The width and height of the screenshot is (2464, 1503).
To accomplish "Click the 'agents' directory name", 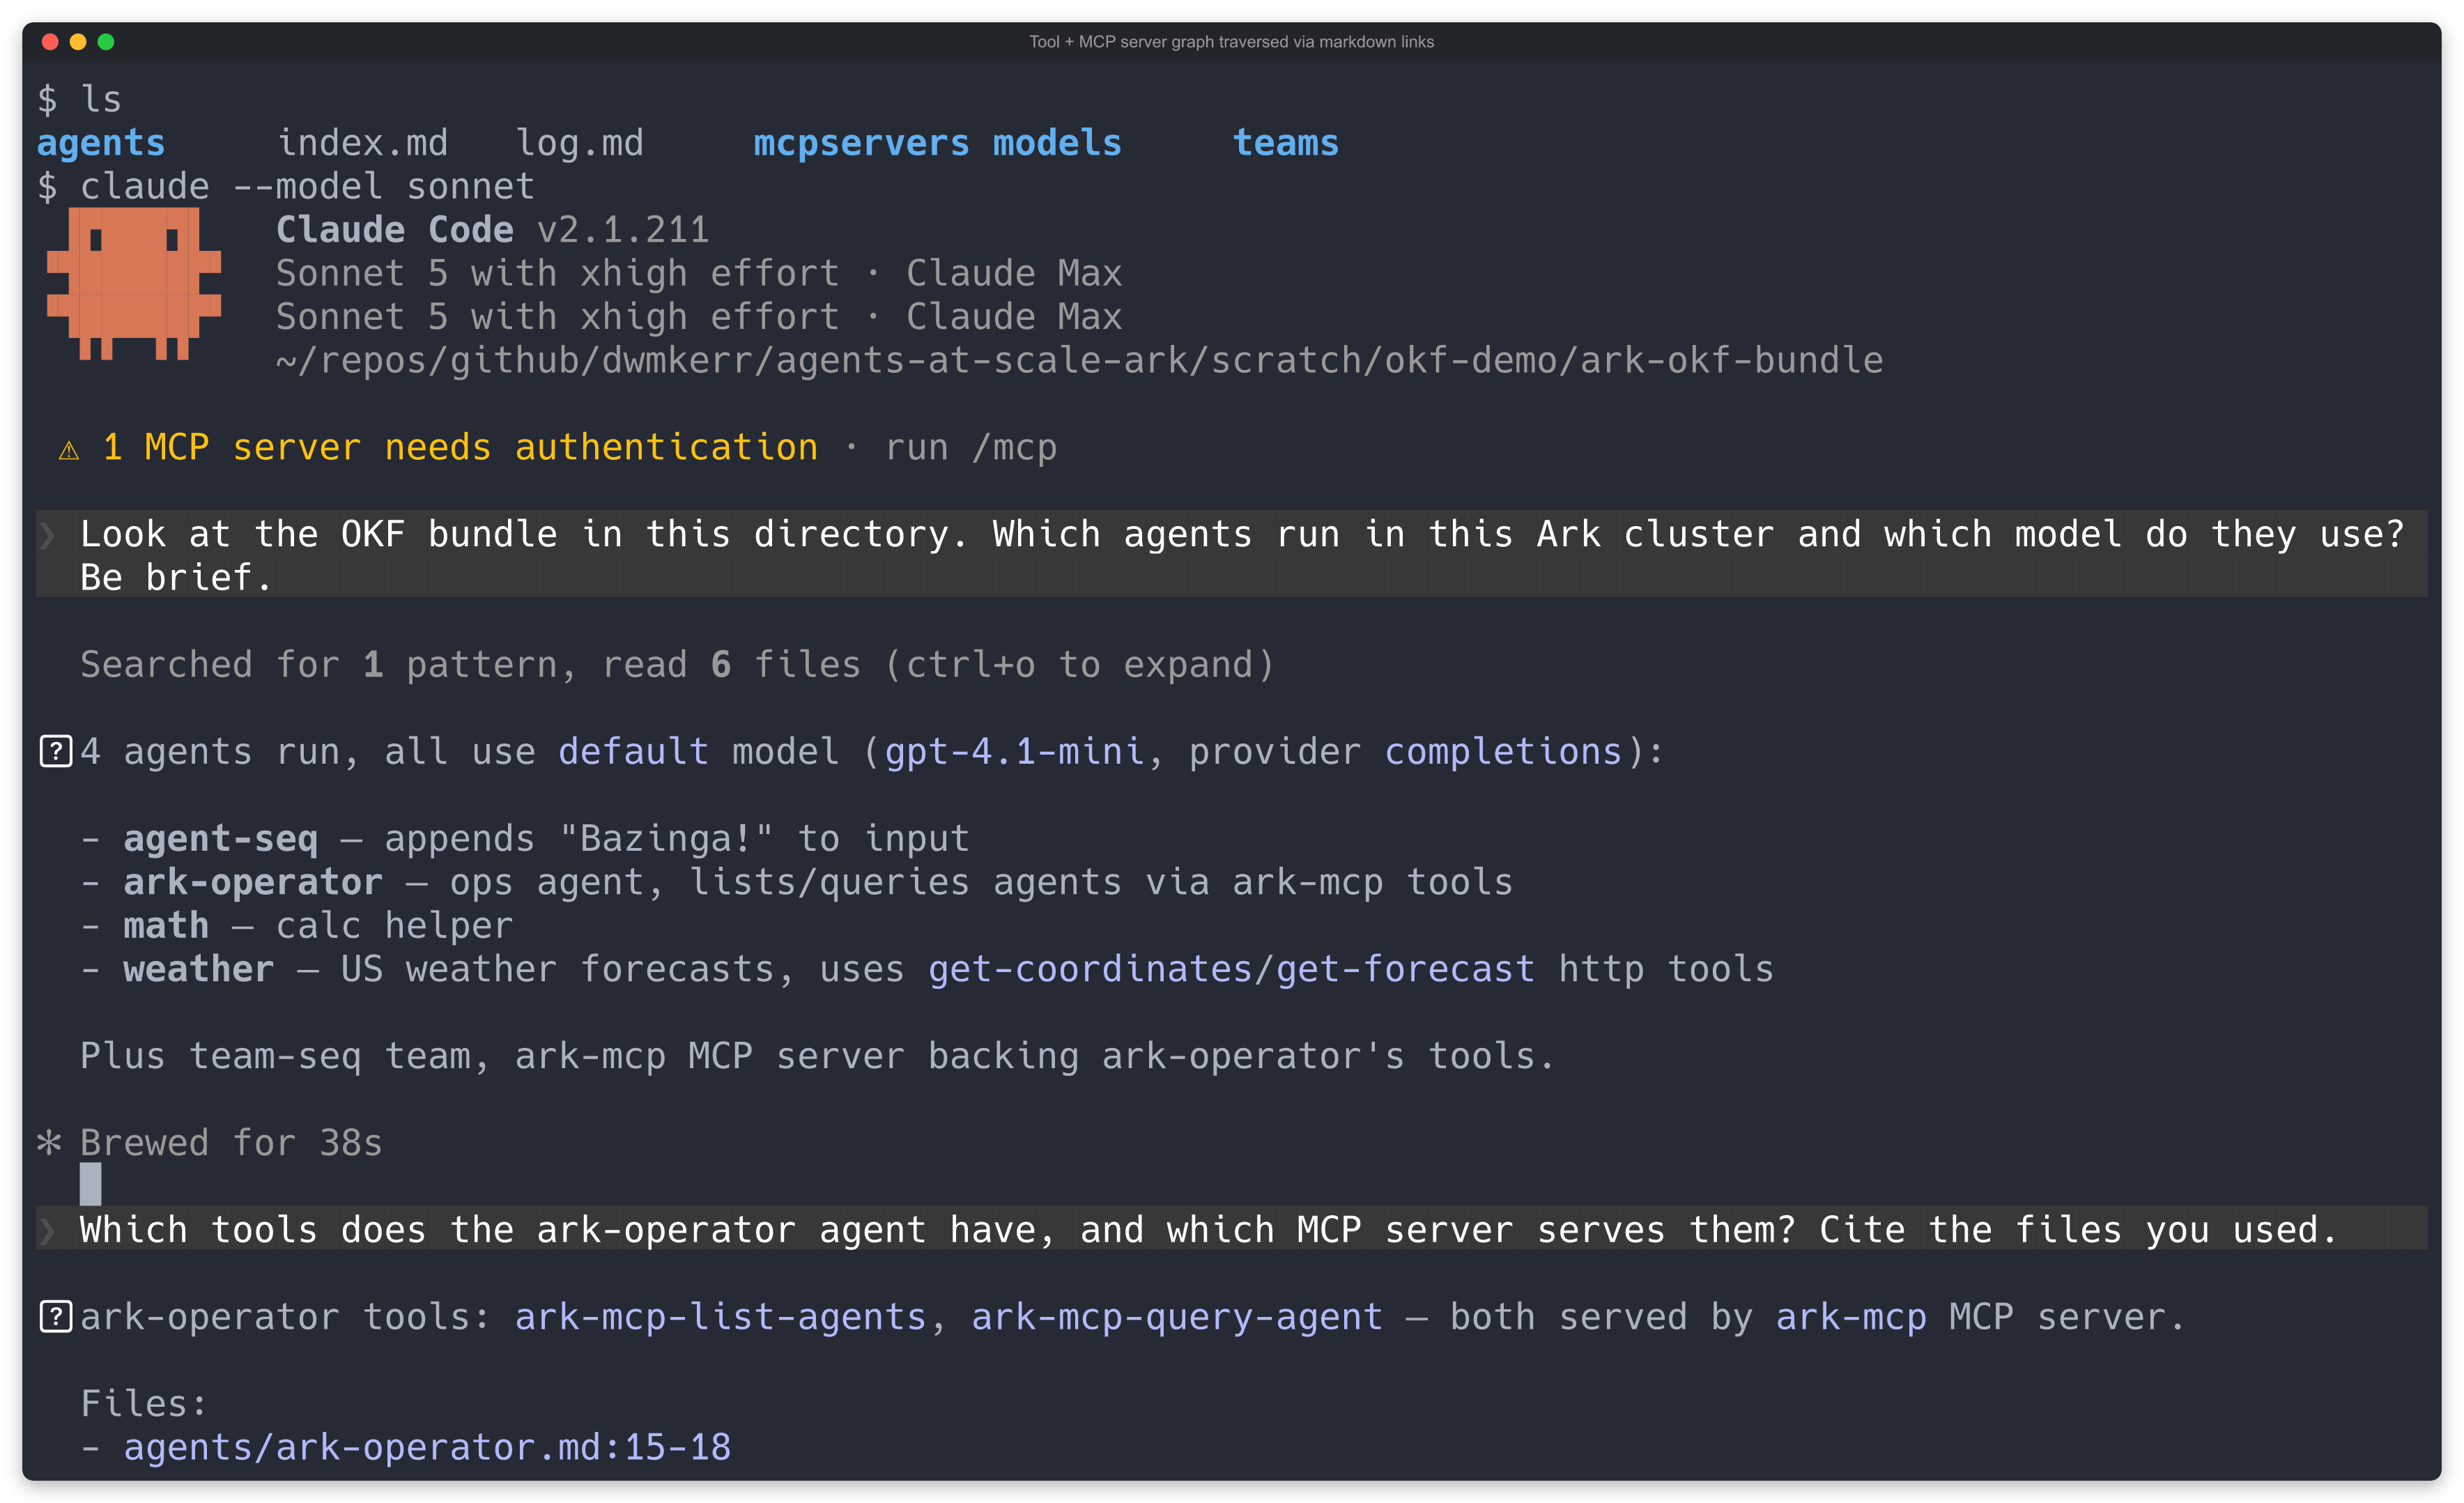I will (101, 143).
